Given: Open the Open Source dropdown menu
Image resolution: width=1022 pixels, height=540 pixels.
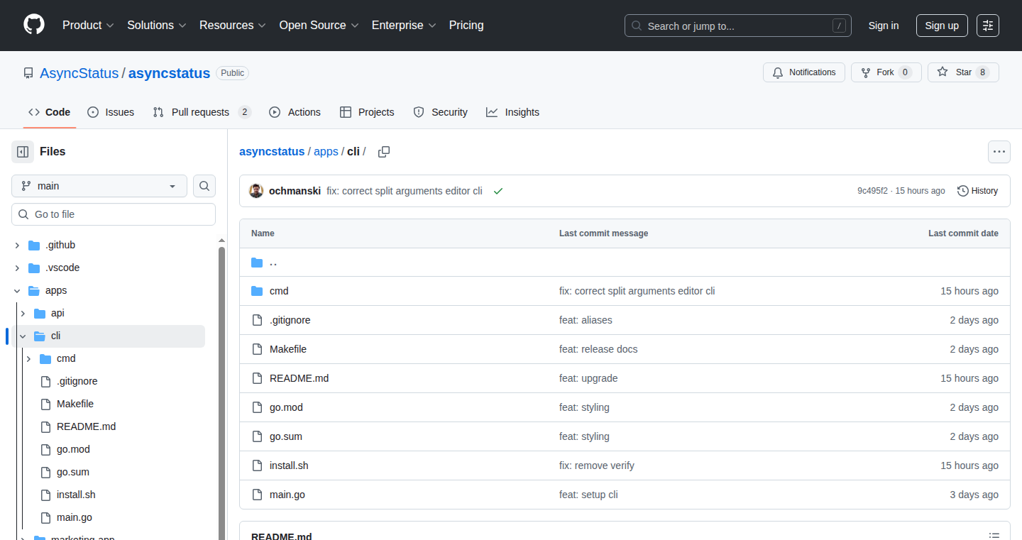Looking at the screenshot, I should pyautogui.click(x=318, y=26).
